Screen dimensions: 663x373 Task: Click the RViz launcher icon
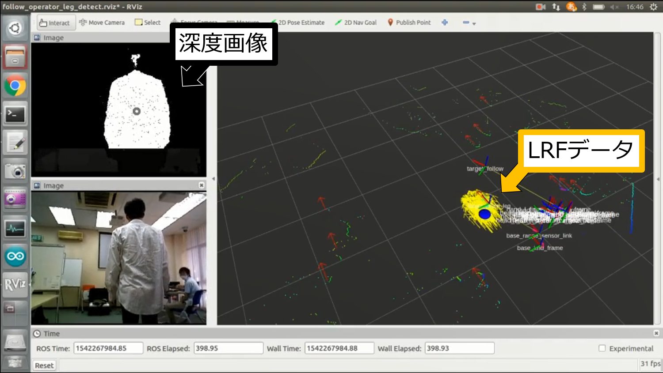pyautogui.click(x=15, y=284)
